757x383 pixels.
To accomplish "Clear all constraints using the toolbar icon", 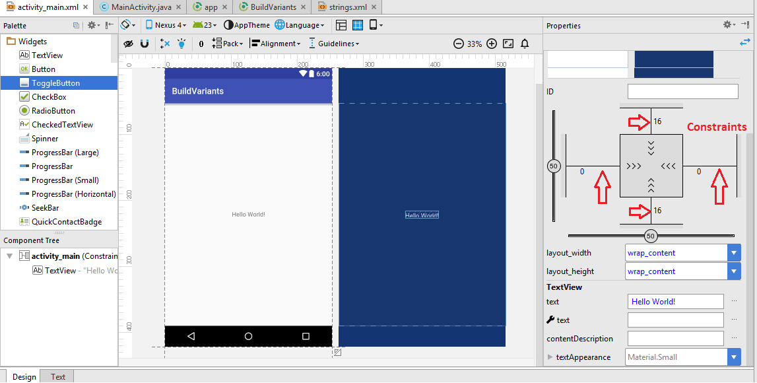I will [164, 44].
